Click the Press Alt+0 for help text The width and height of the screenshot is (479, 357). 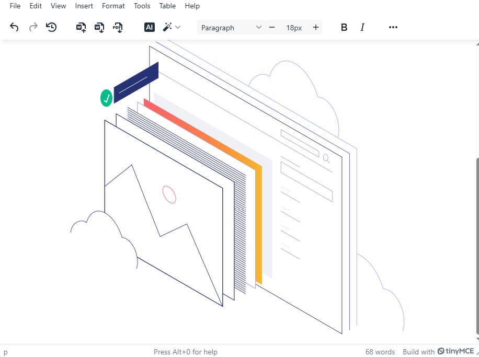pos(186,352)
